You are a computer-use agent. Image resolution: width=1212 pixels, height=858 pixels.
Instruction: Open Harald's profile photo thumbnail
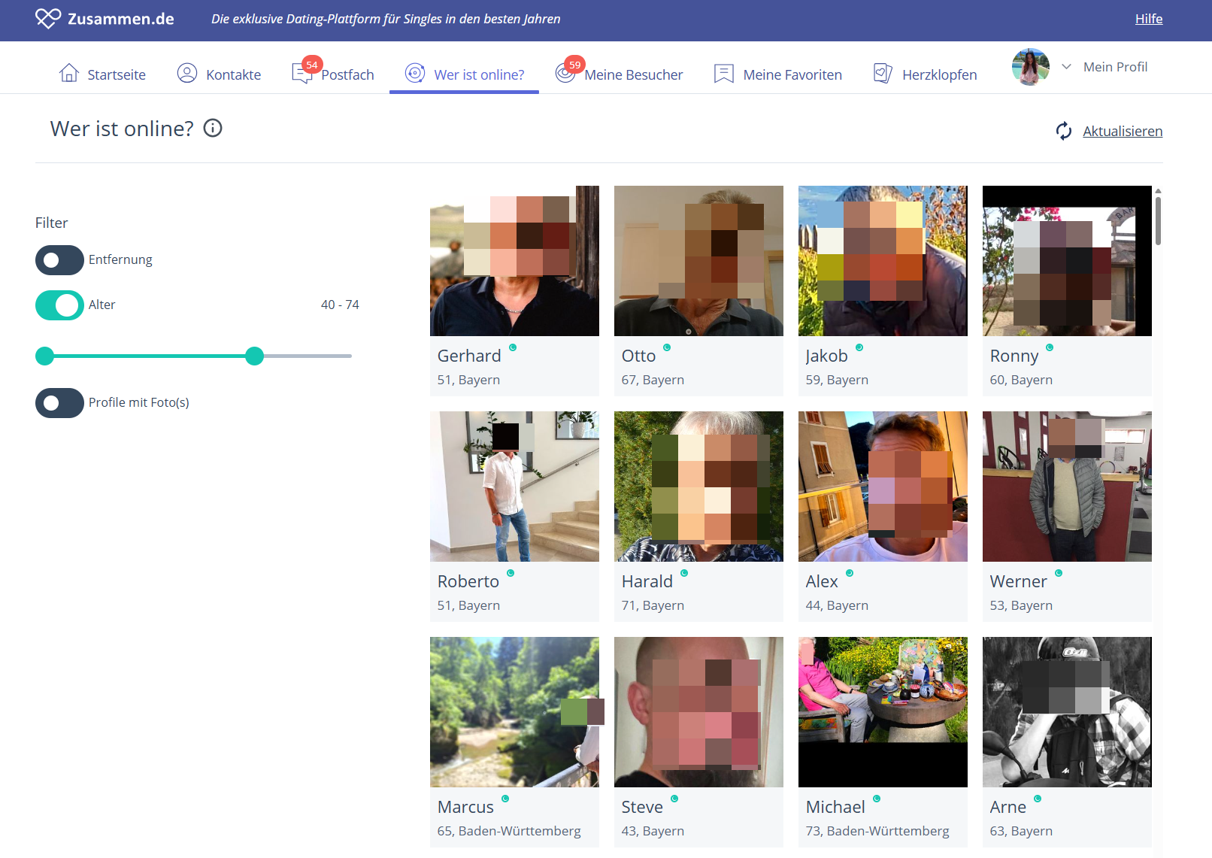coord(698,487)
